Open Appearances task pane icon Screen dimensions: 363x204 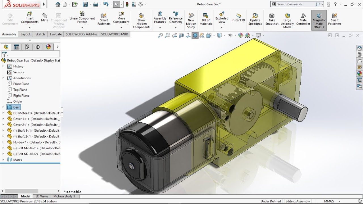click(x=359, y=73)
